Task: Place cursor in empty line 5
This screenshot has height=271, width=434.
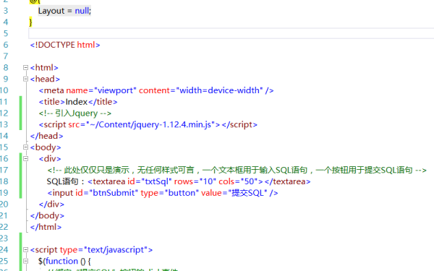Action: click(x=231, y=33)
